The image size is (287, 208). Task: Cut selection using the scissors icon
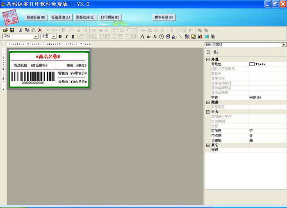coord(20,30)
